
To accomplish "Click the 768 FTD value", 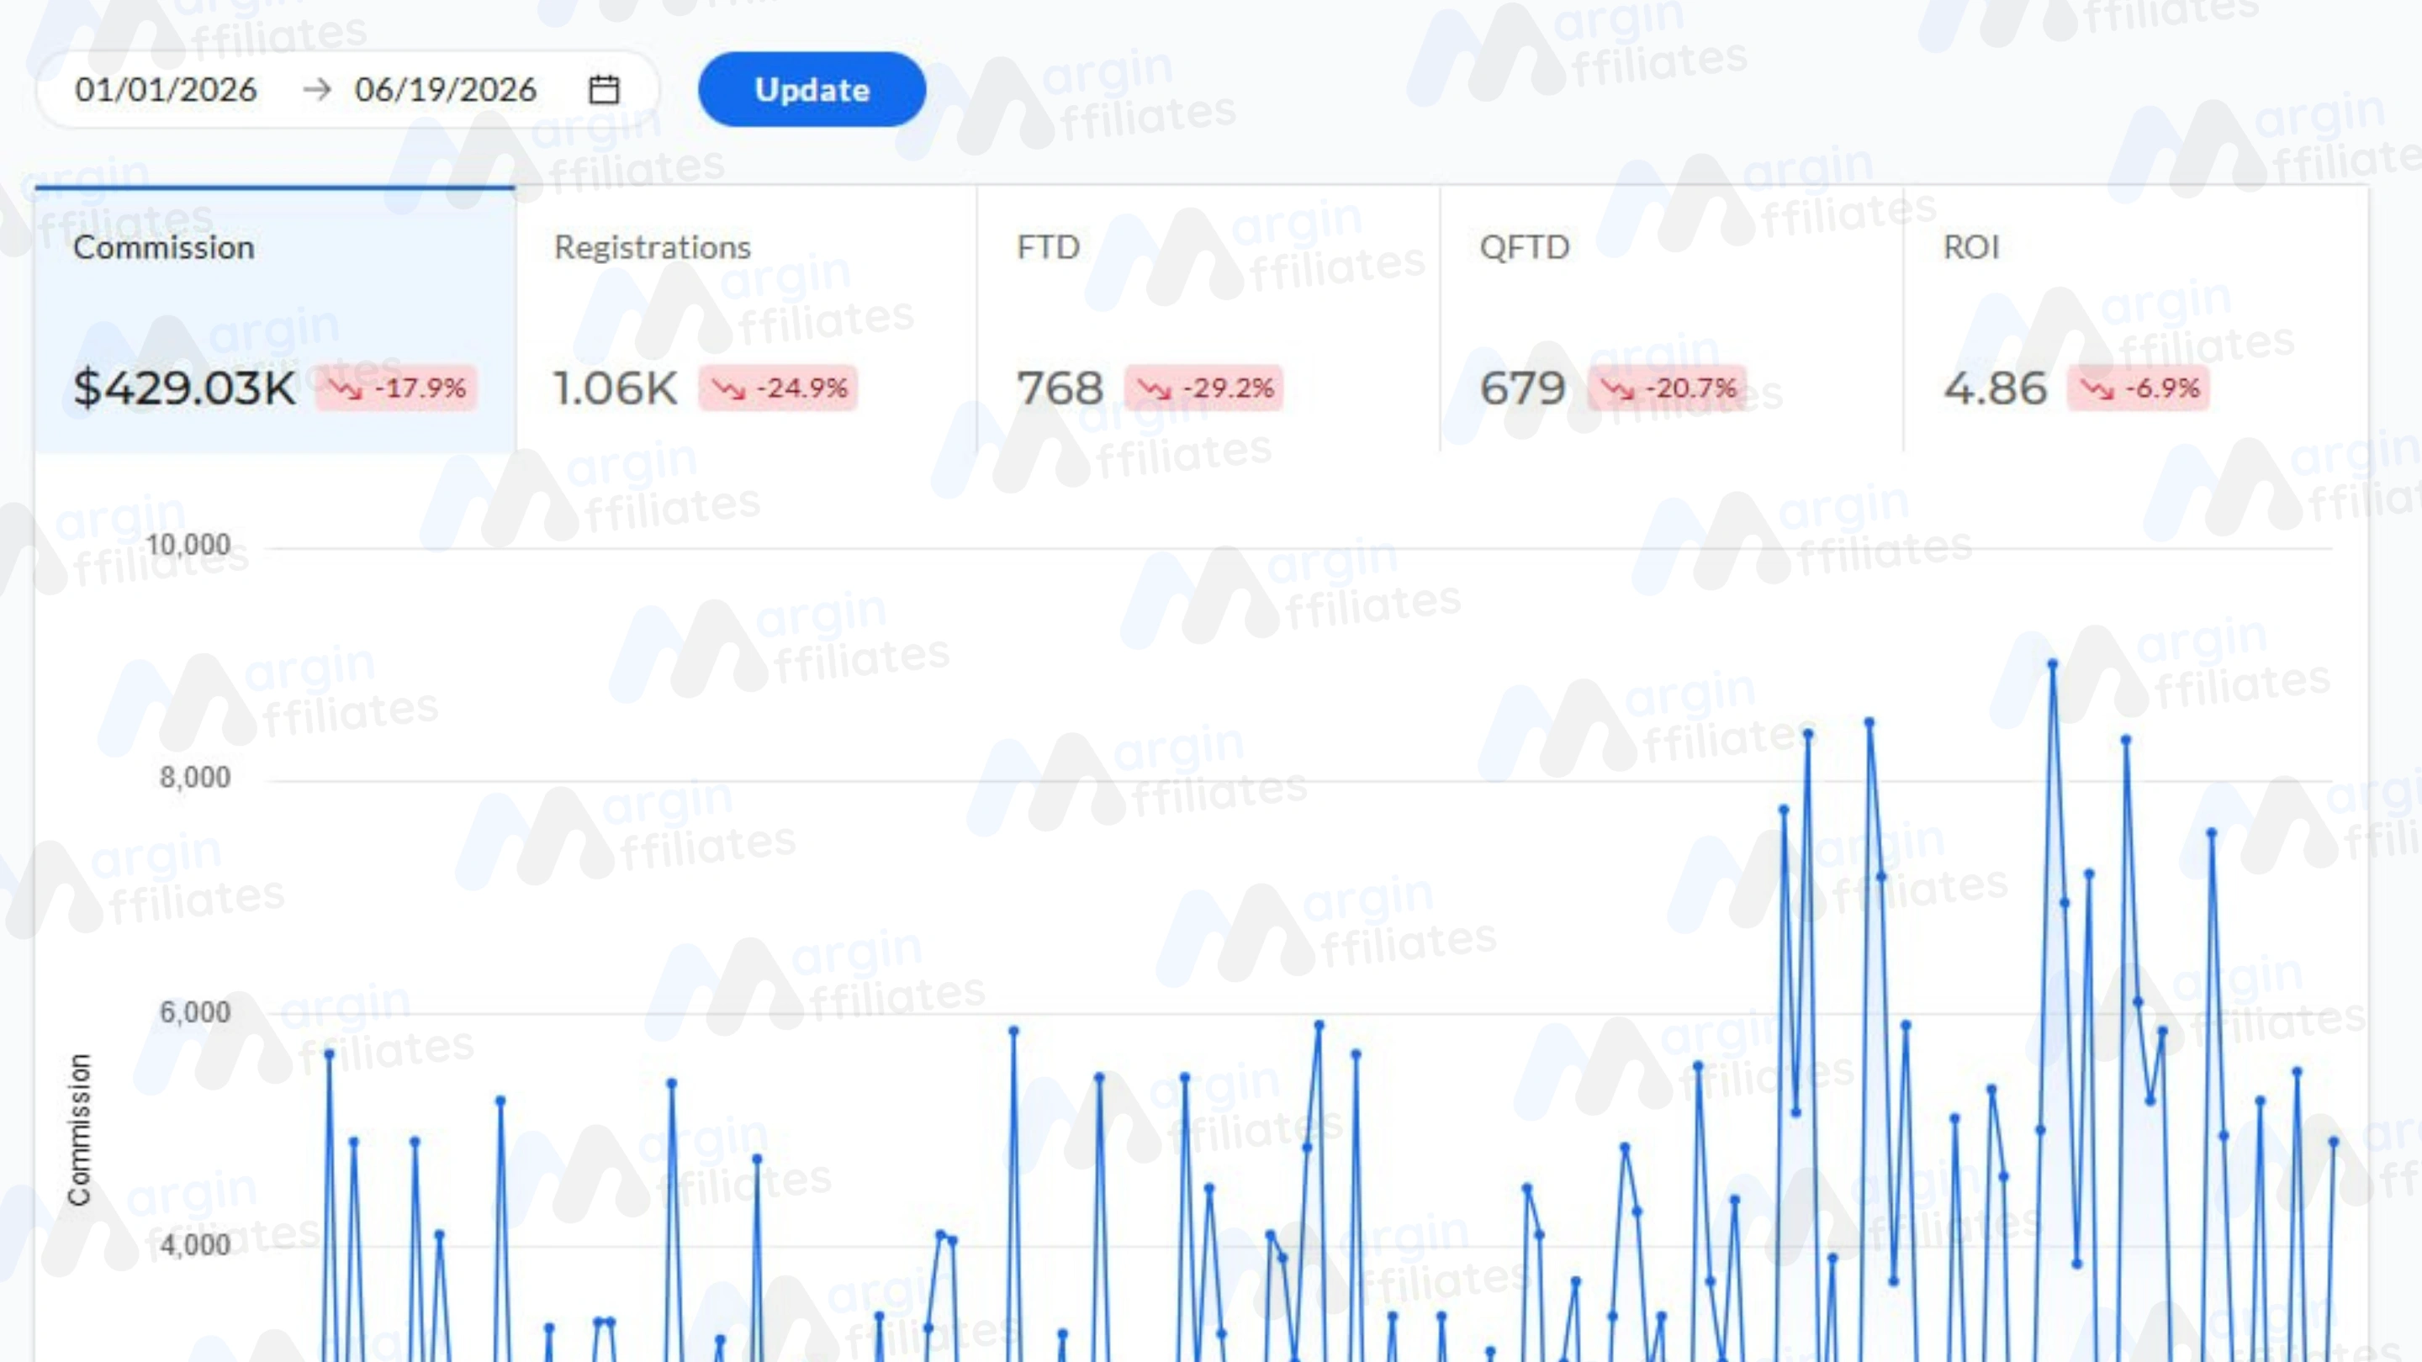I will [1060, 388].
